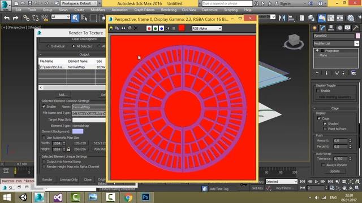Check the Point to Point checkbox
Screen dimensions: 362x203
(x=325, y=129)
